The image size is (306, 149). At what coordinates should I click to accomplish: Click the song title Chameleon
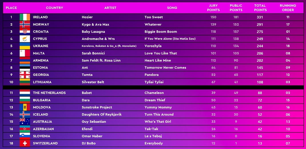pos(154,93)
